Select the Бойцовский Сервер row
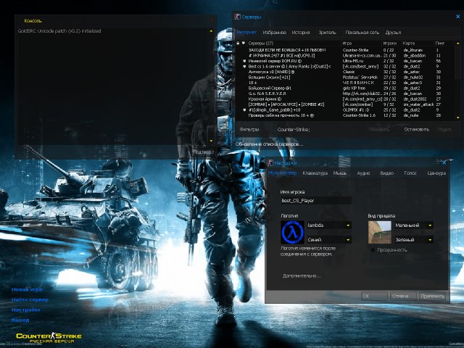The height and width of the screenshot is (348, 464). point(345,88)
